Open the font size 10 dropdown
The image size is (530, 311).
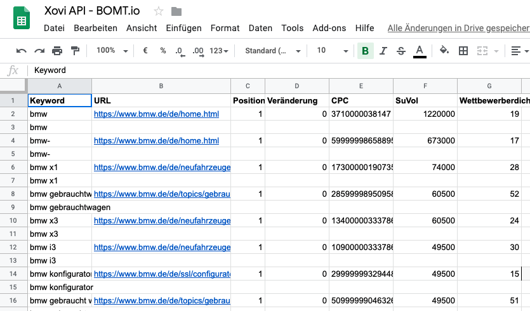pos(332,51)
